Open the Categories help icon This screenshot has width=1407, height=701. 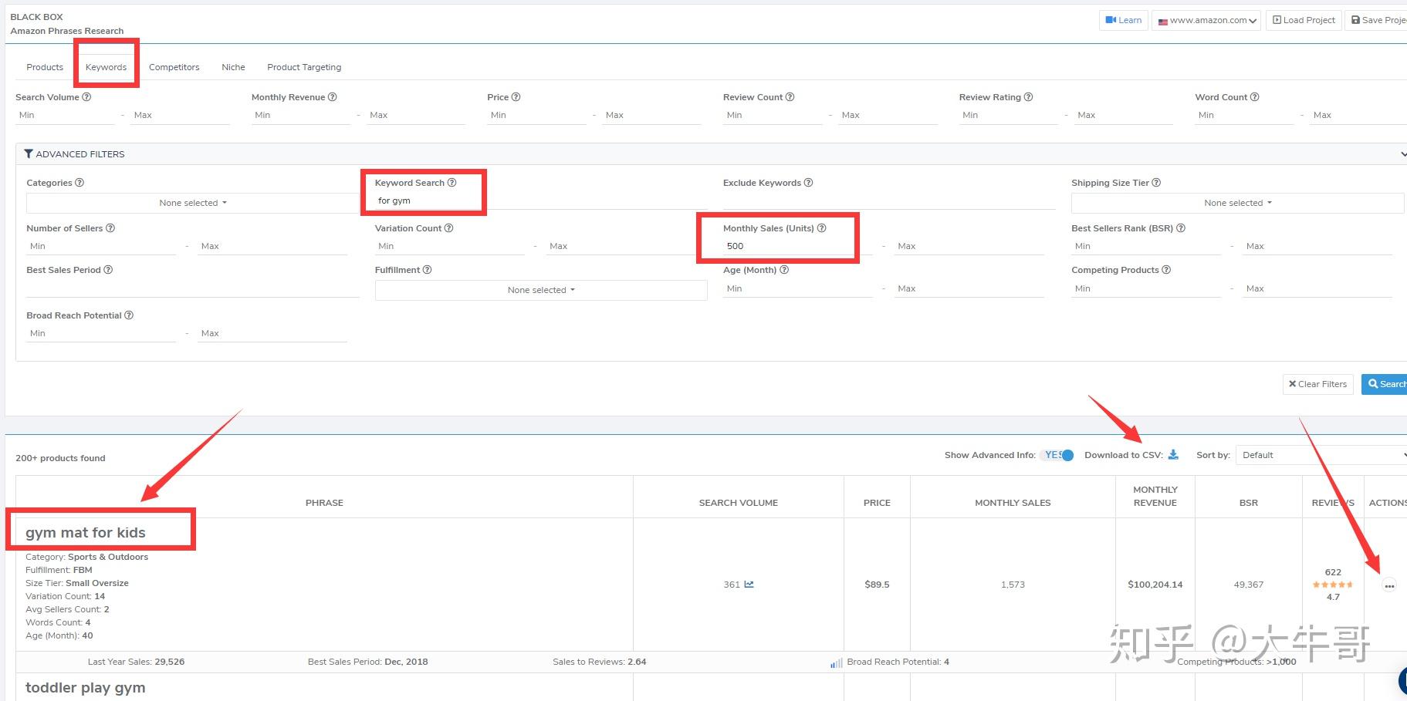pyautogui.click(x=79, y=183)
